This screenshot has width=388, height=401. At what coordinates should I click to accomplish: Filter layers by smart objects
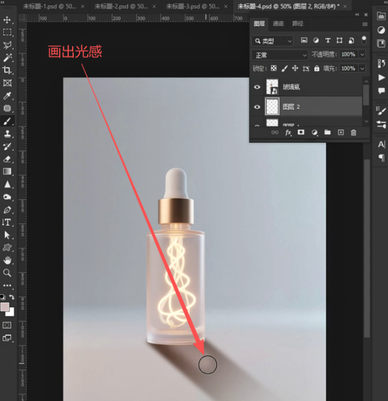click(x=352, y=40)
